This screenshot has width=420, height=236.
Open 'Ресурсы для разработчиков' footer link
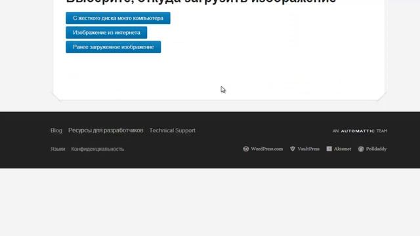tap(106, 130)
